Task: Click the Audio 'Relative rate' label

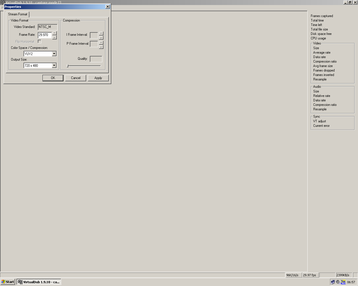Action: [322, 96]
